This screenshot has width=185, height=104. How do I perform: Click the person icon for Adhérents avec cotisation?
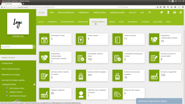81,94
